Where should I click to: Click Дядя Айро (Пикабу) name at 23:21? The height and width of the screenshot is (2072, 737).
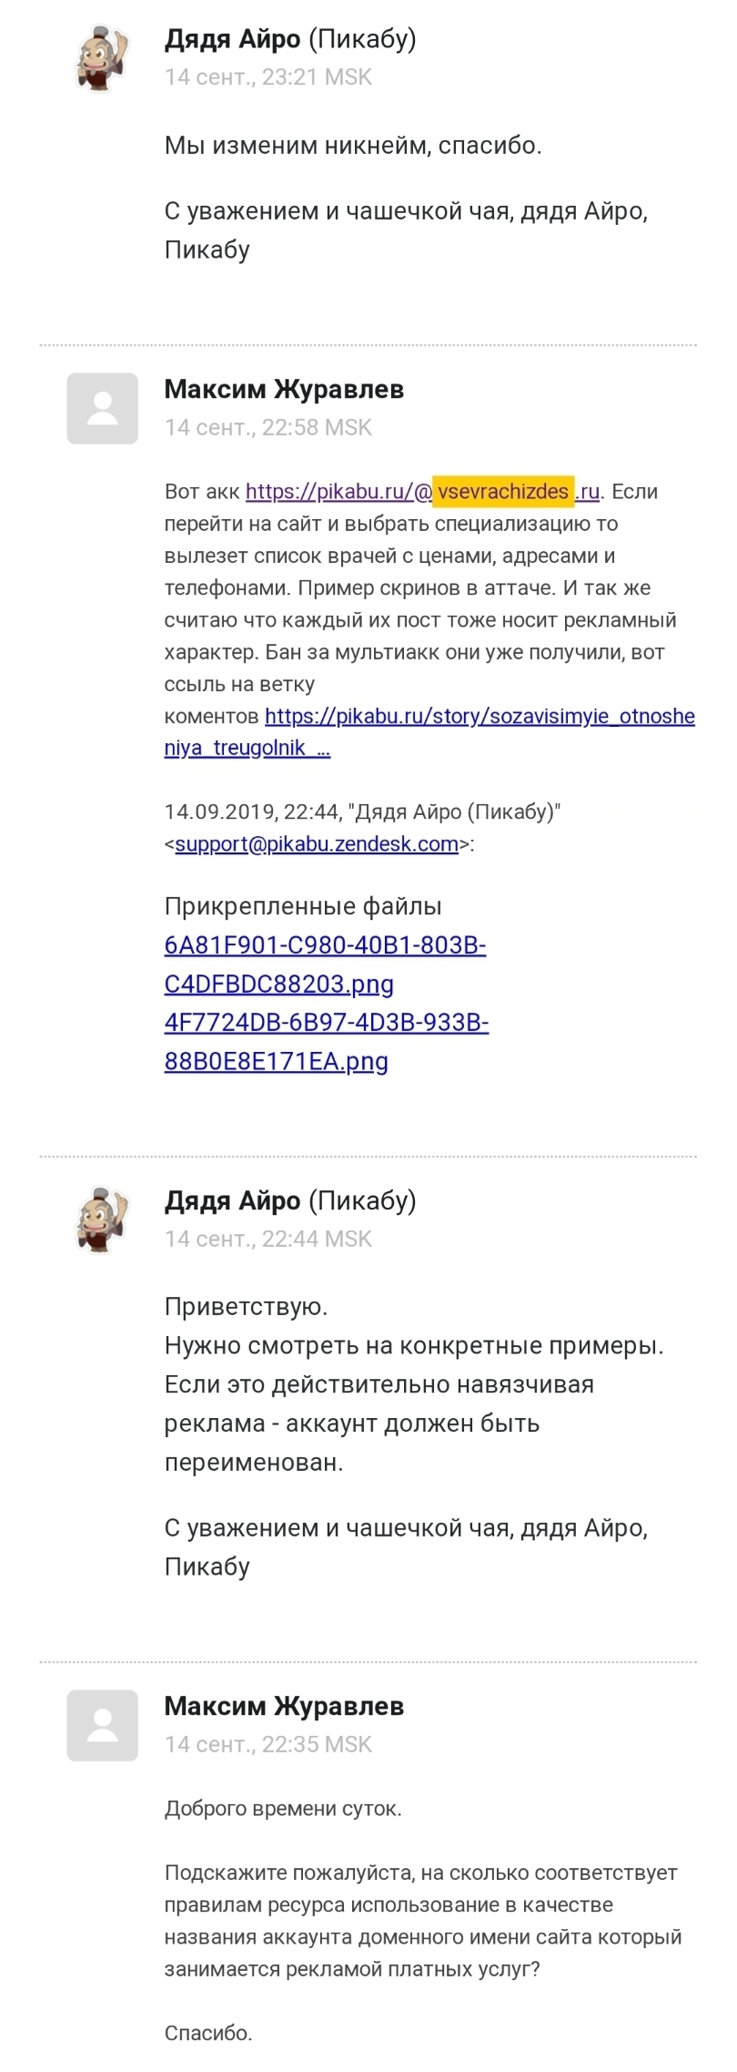click(290, 39)
